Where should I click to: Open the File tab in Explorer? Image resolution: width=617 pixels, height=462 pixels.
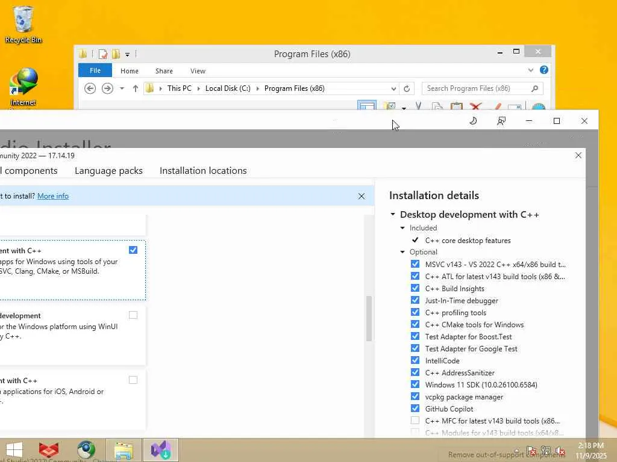pos(95,70)
